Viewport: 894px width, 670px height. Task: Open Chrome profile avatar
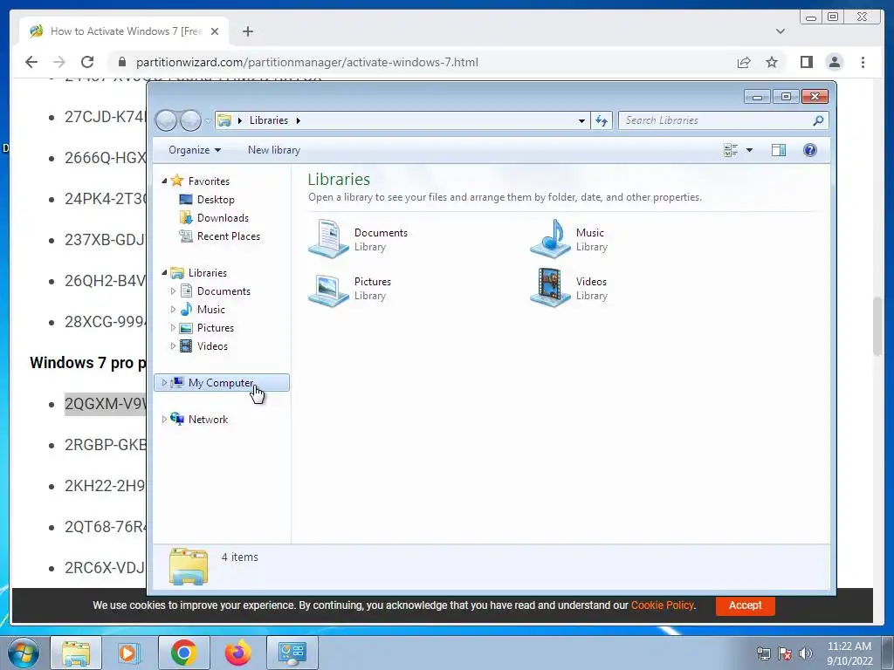point(834,62)
